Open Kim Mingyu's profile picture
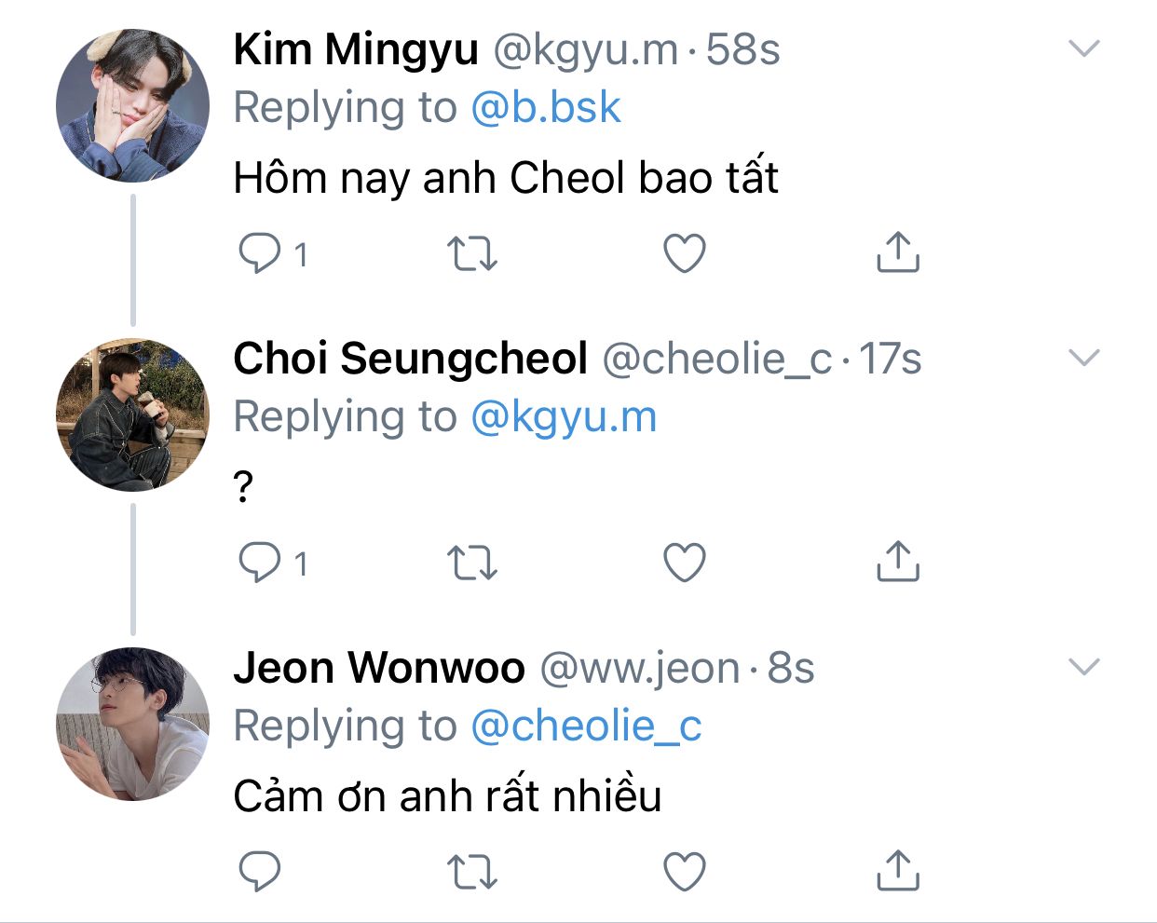This screenshot has height=923, width=1157. [x=132, y=105]
